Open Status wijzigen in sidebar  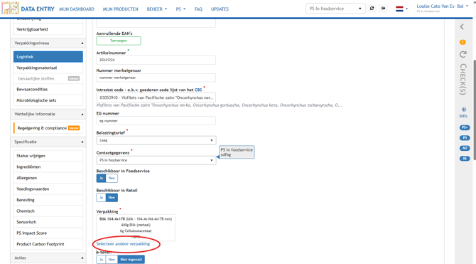pyautogui.click(x=48, y=156)
